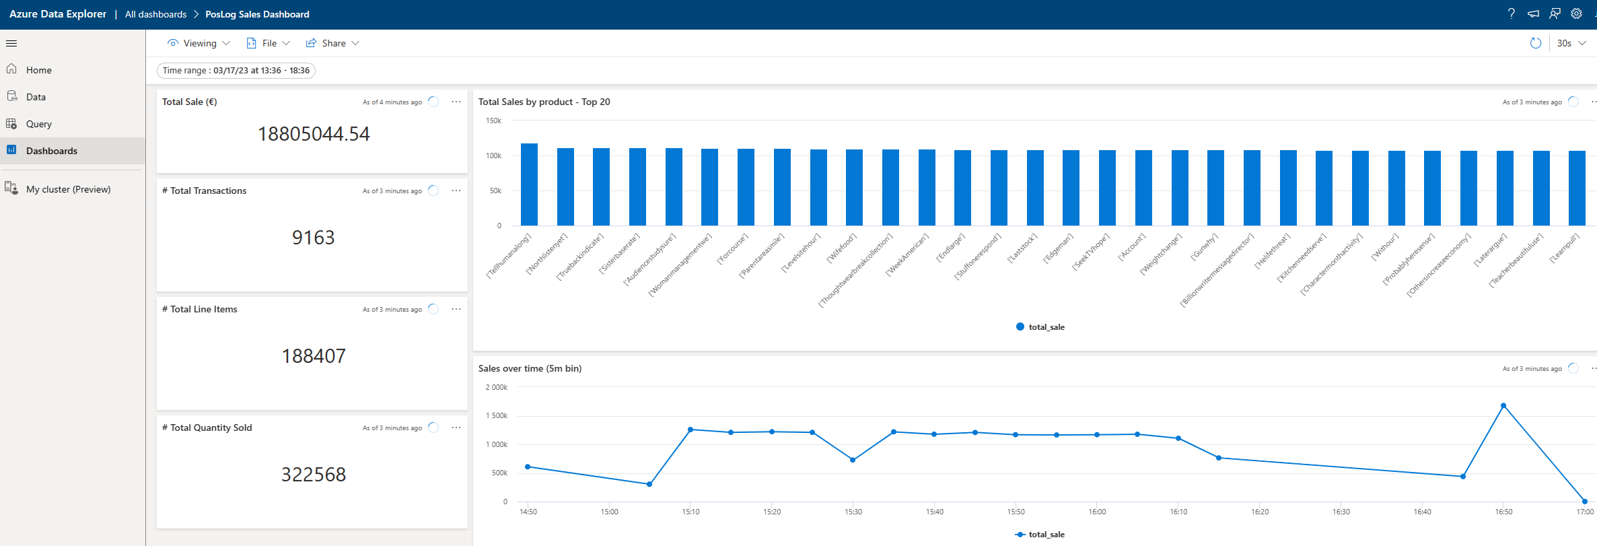The image size is (1597, 546).
Task: Click refresh spinner on Sales over time tile
Action: (x=1573, y=368)
